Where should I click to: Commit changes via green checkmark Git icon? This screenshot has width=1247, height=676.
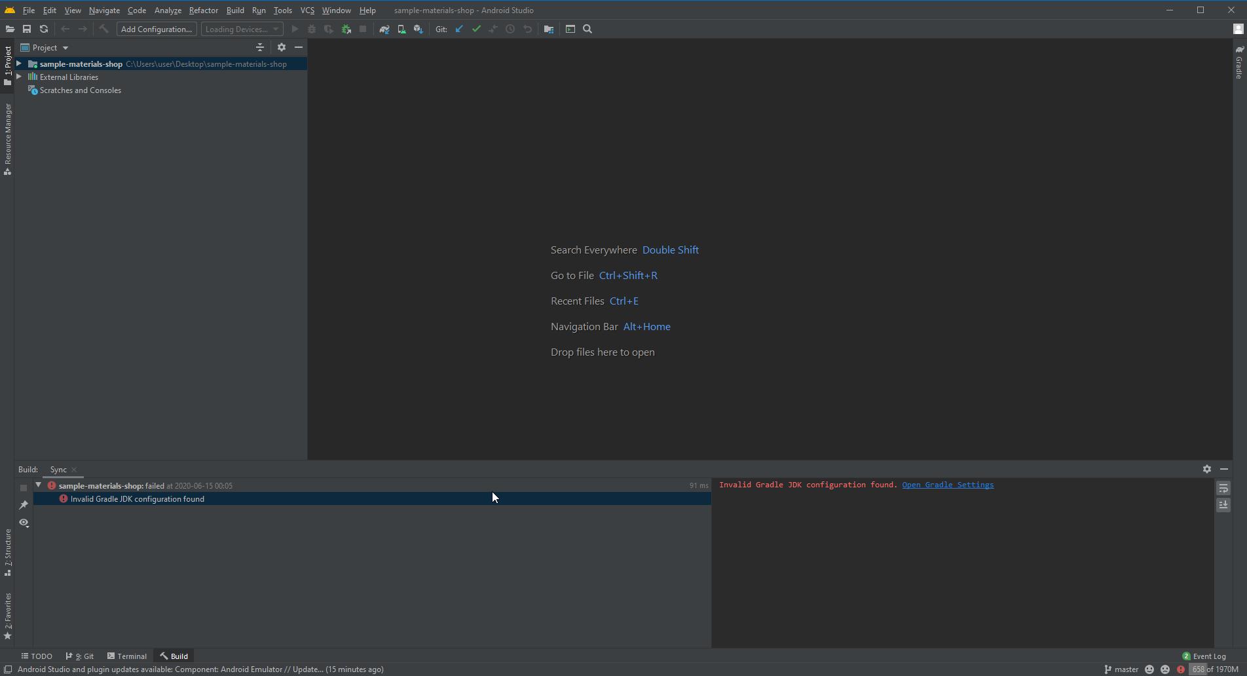pyautogui.click(x=476, y=29)
